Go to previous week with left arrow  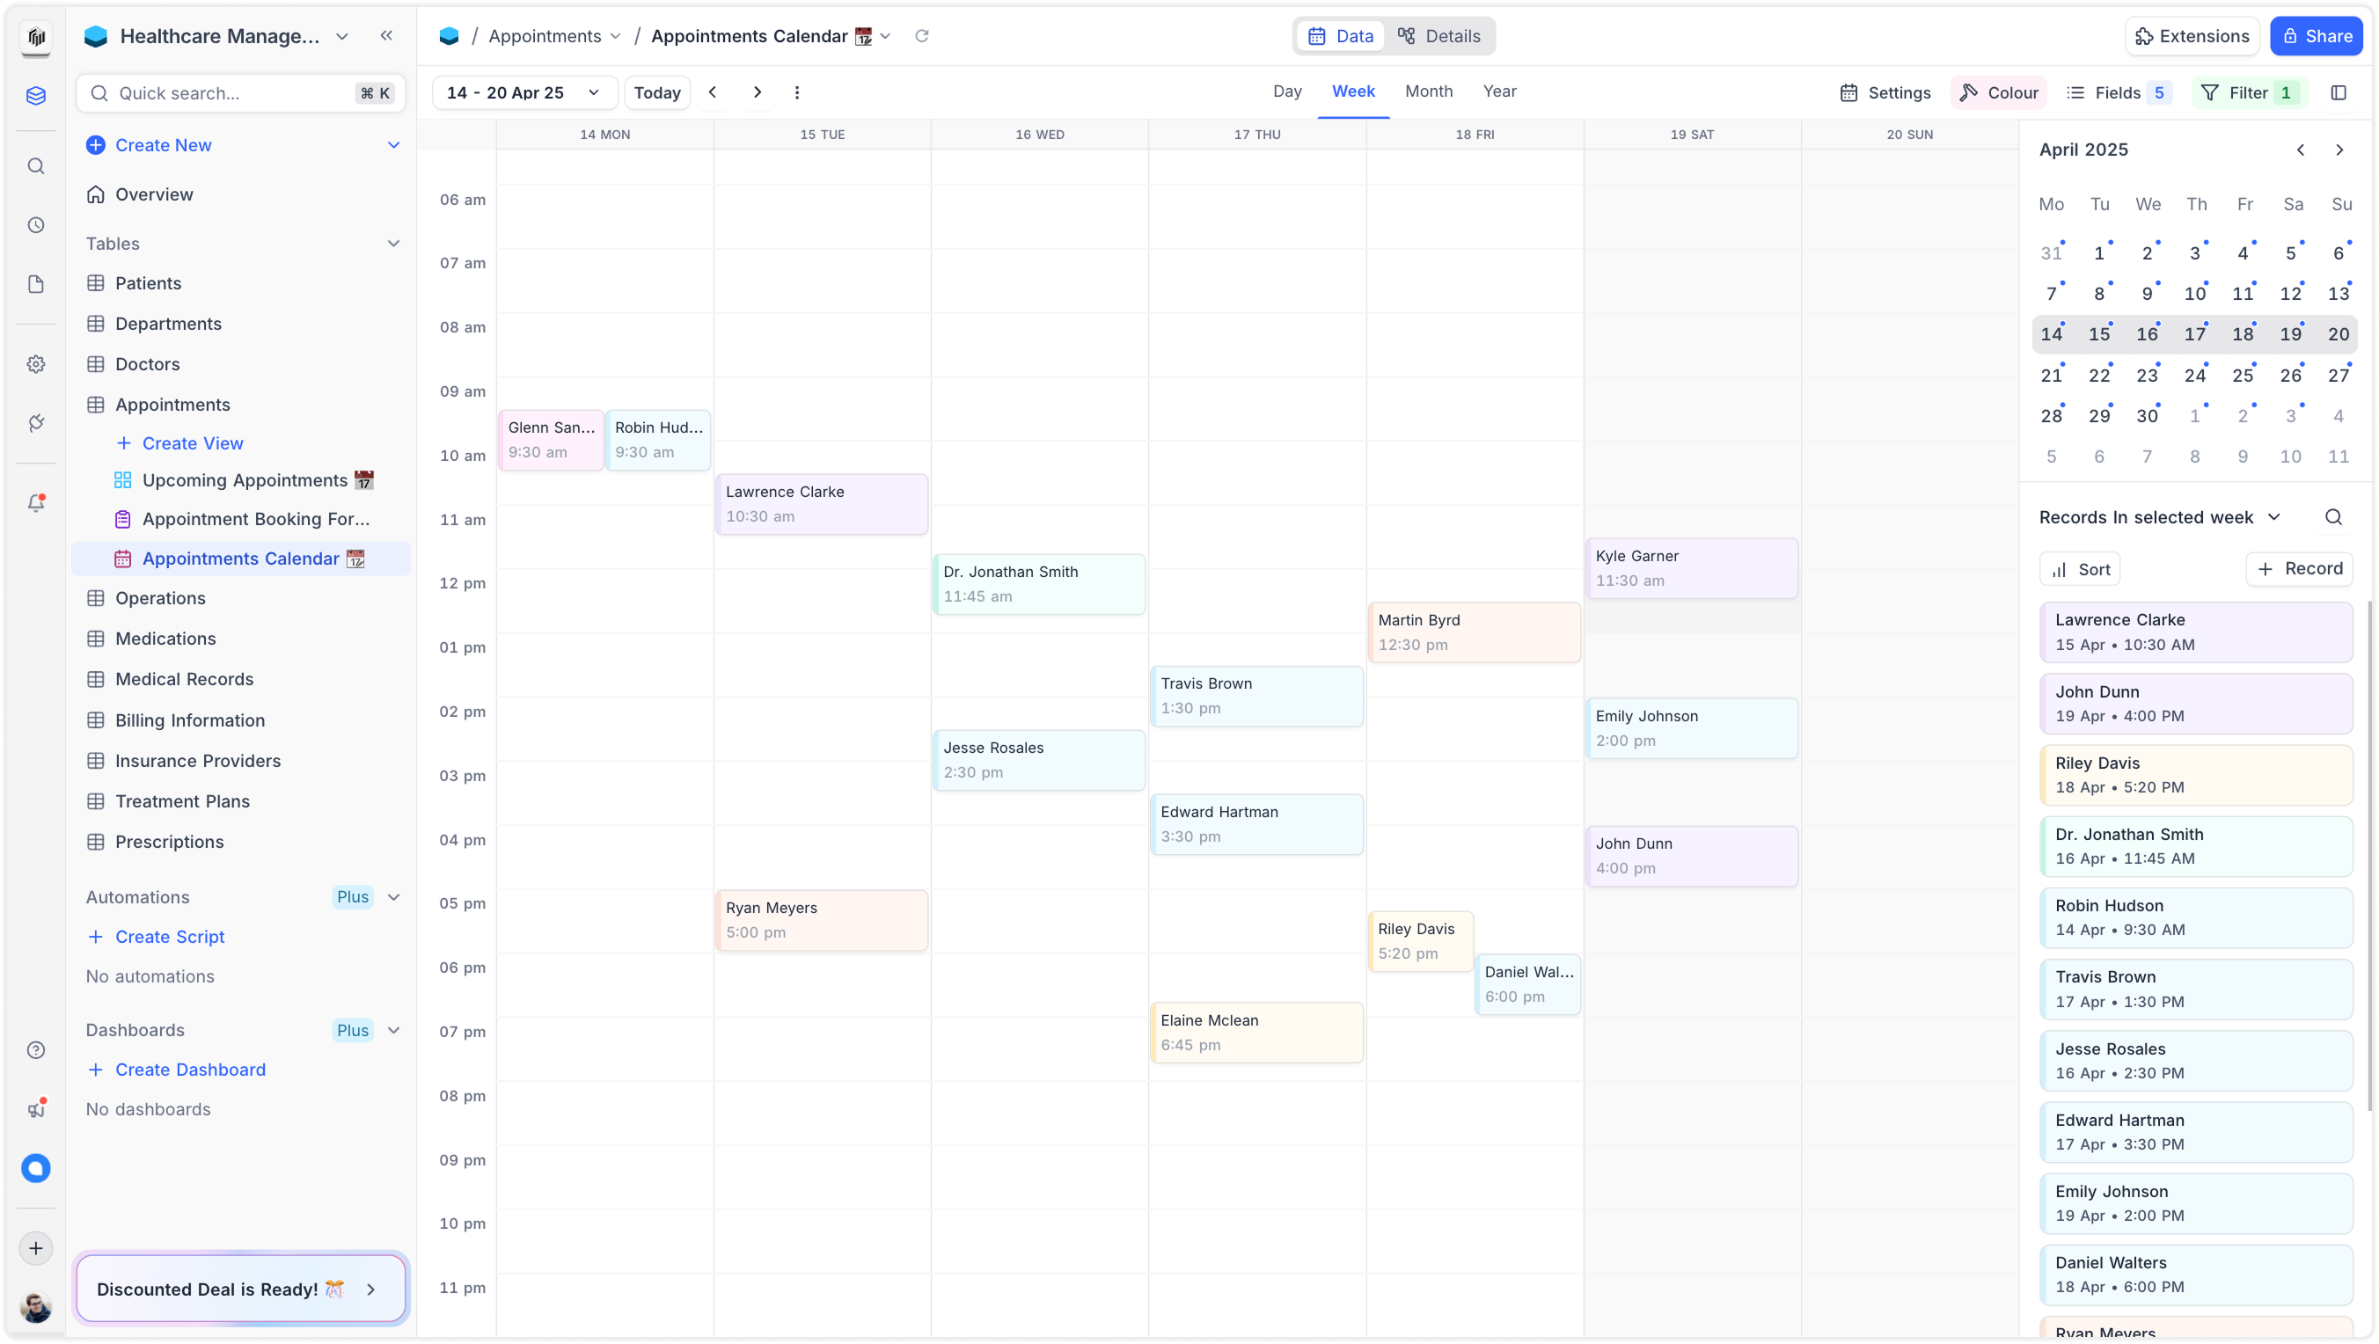pyautogui.click(x=713, y=92)
